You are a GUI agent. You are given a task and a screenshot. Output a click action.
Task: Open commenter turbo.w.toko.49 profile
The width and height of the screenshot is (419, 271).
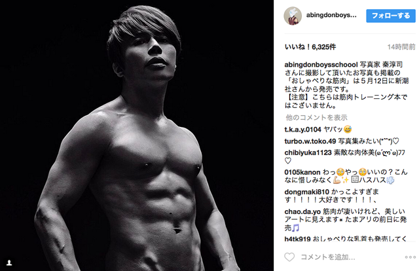point(310,141)
